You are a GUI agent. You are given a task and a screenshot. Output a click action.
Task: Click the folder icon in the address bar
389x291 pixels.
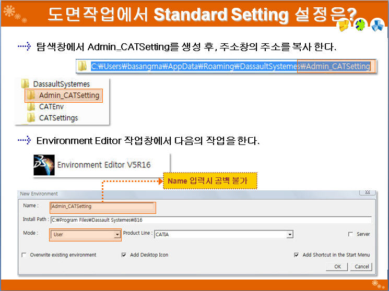[x=82, y=66]
